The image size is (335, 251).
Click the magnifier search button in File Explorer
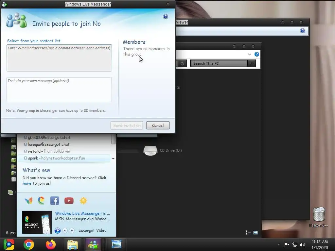[x=252, y=63]
